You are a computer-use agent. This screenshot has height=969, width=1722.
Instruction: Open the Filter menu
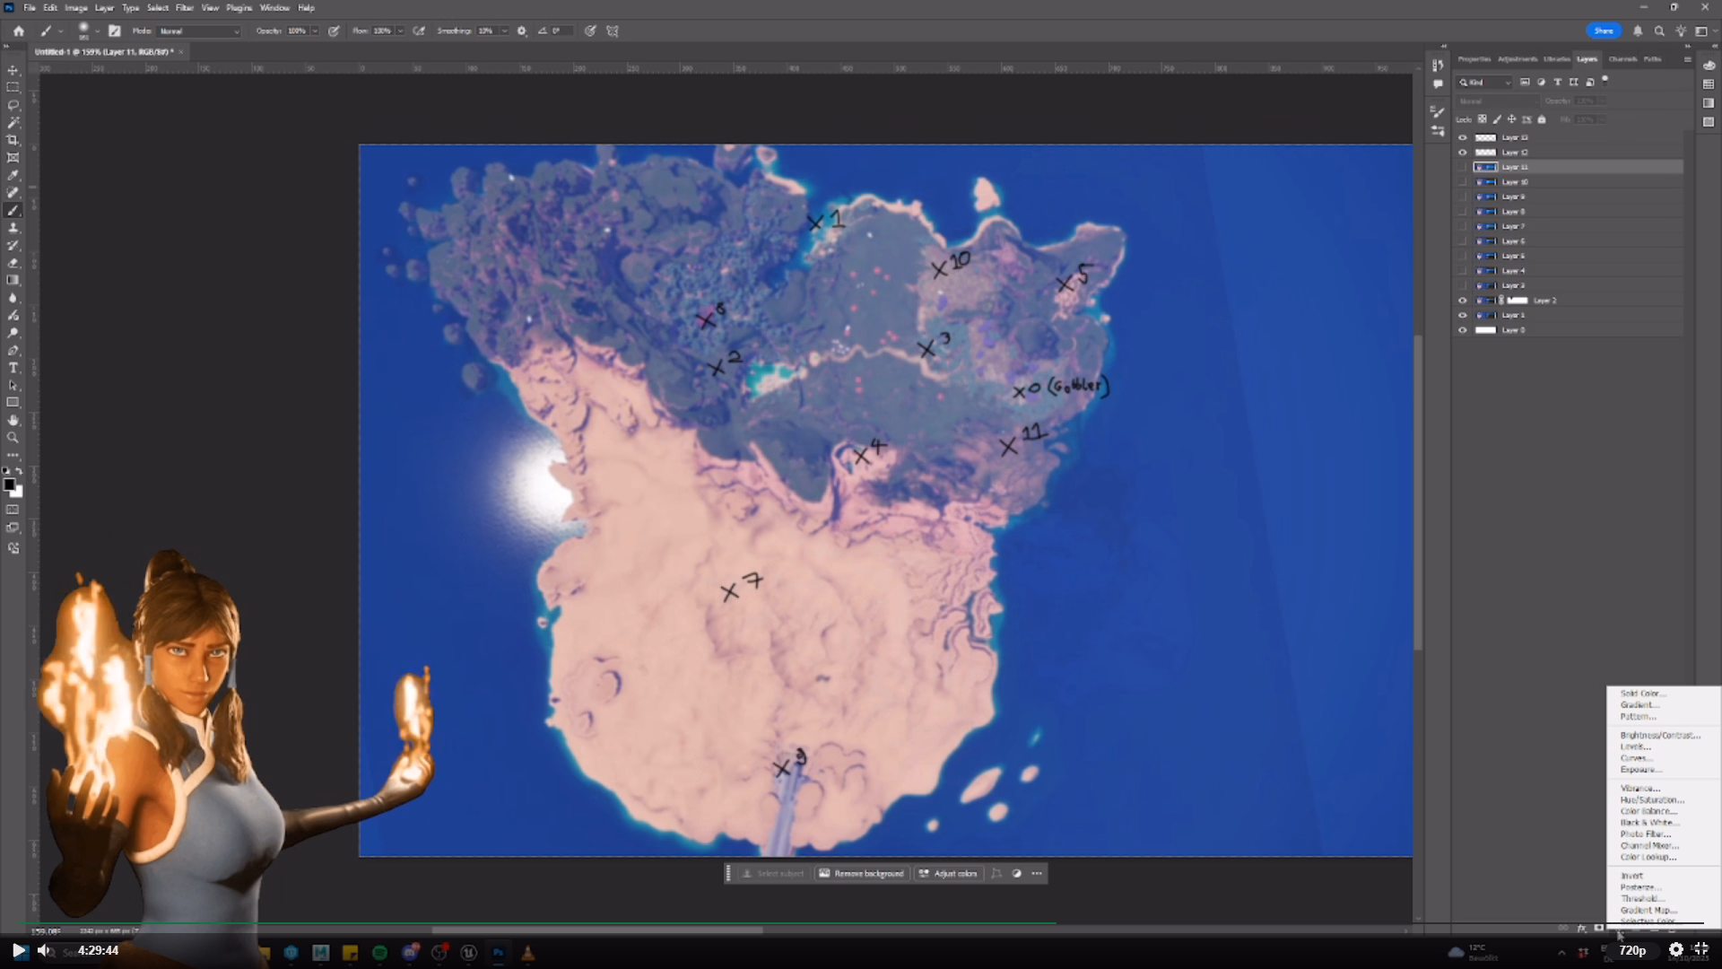tap(184, 8)
